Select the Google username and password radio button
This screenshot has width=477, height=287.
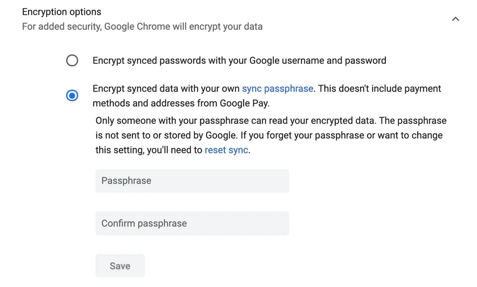pos(72,61)
